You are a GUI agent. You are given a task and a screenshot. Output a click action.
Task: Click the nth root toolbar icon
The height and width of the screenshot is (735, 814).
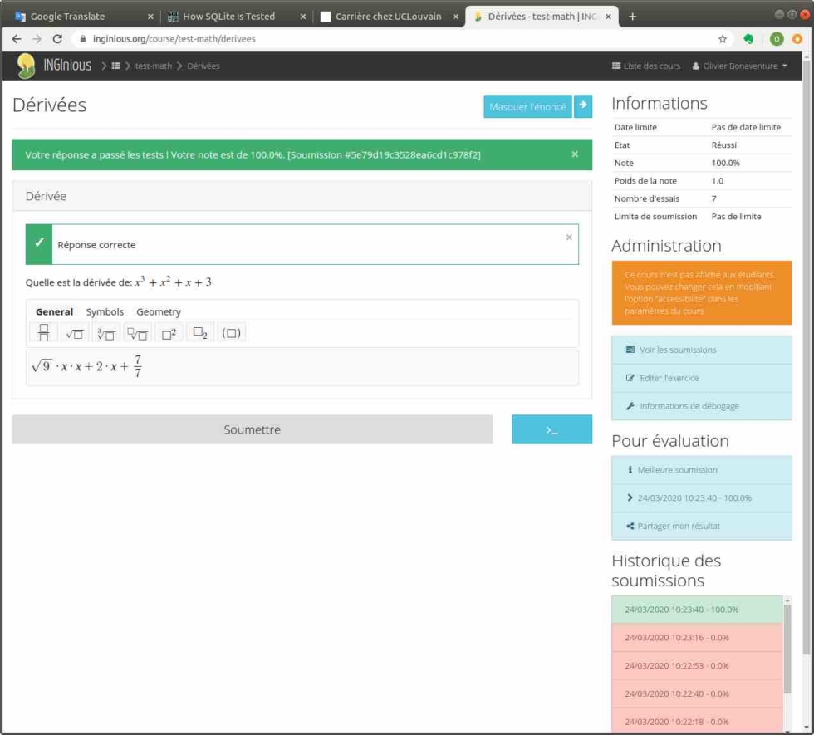tap(137, 332)
